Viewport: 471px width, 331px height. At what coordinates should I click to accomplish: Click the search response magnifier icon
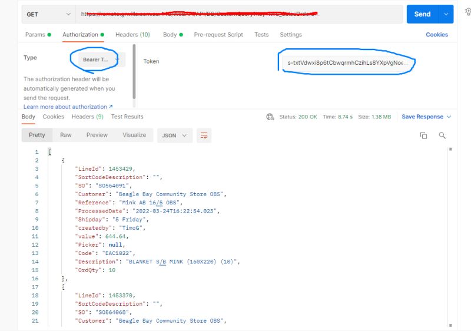[442, 135]
